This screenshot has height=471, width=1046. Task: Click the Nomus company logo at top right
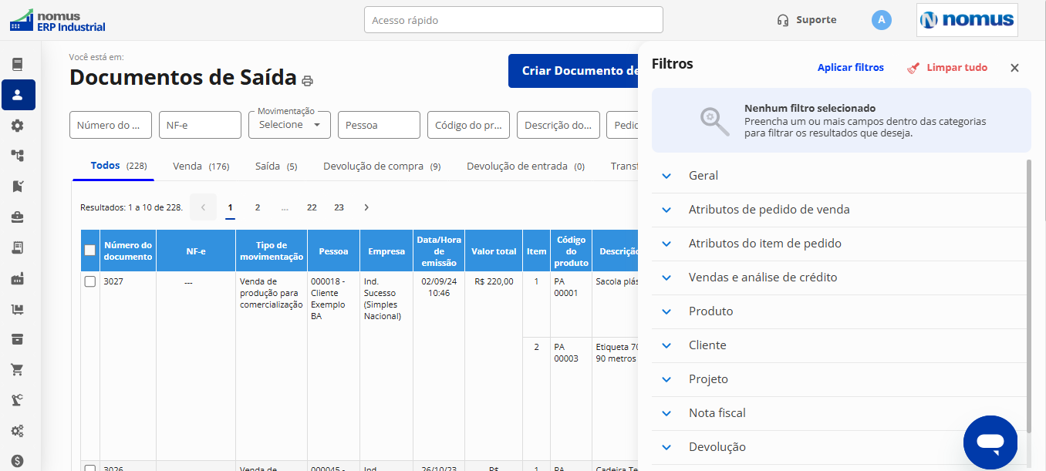[x=967, y=20]
